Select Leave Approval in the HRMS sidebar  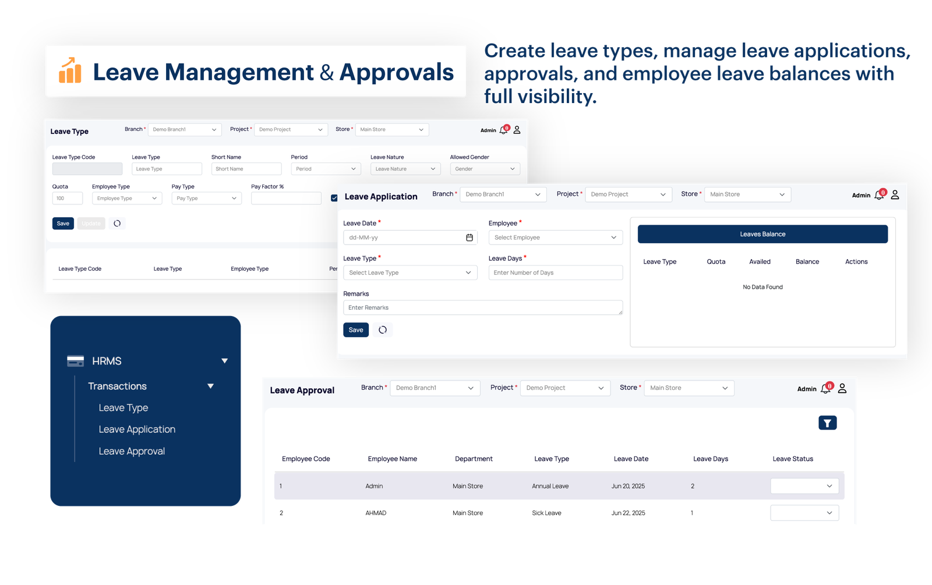click(132, 451)
